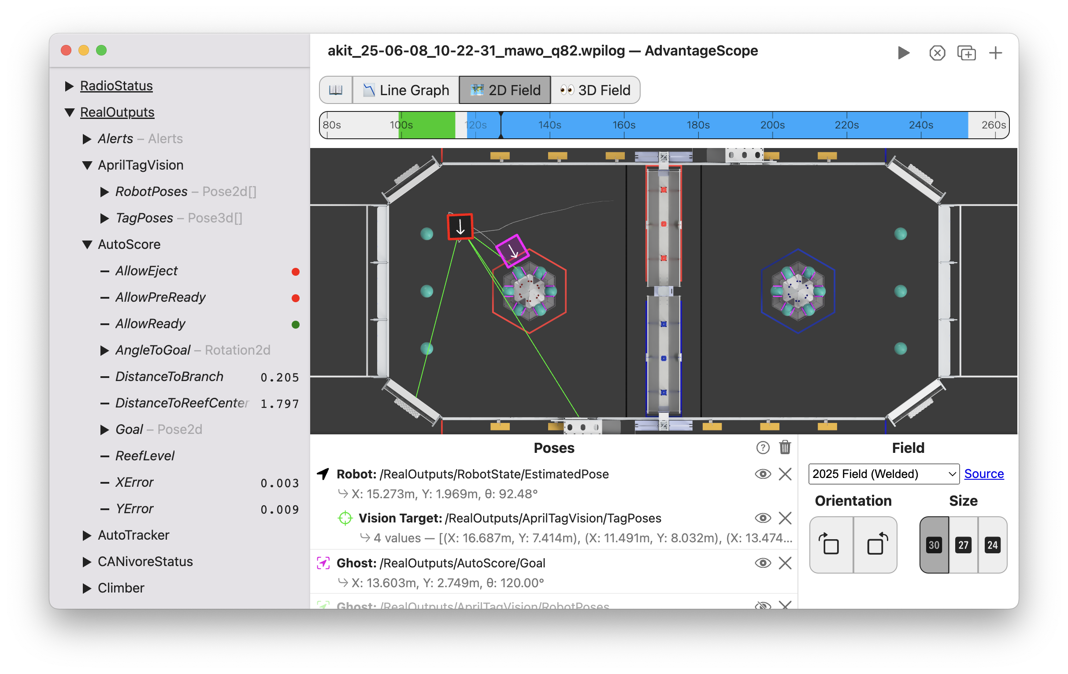Select the AllowReady field
The height and width of the screenshot is (674, 1068).
point(150,324)
